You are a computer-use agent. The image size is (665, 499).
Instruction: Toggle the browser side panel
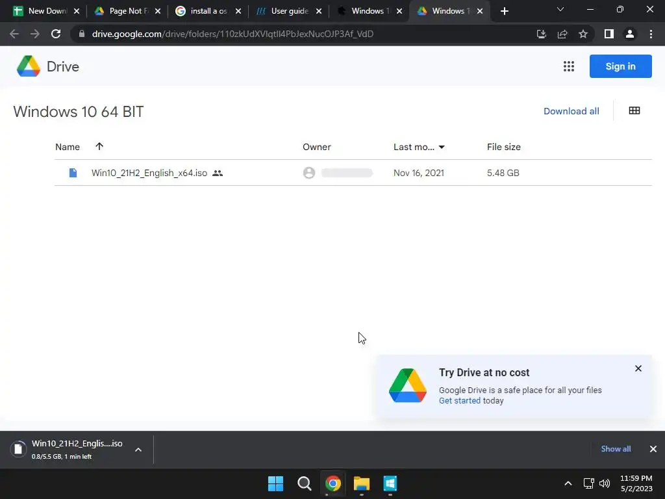point(609,34)
